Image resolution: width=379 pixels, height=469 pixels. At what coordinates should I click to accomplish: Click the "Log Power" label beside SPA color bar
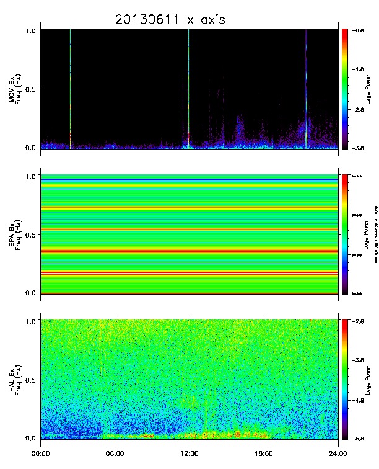[366, 234]
